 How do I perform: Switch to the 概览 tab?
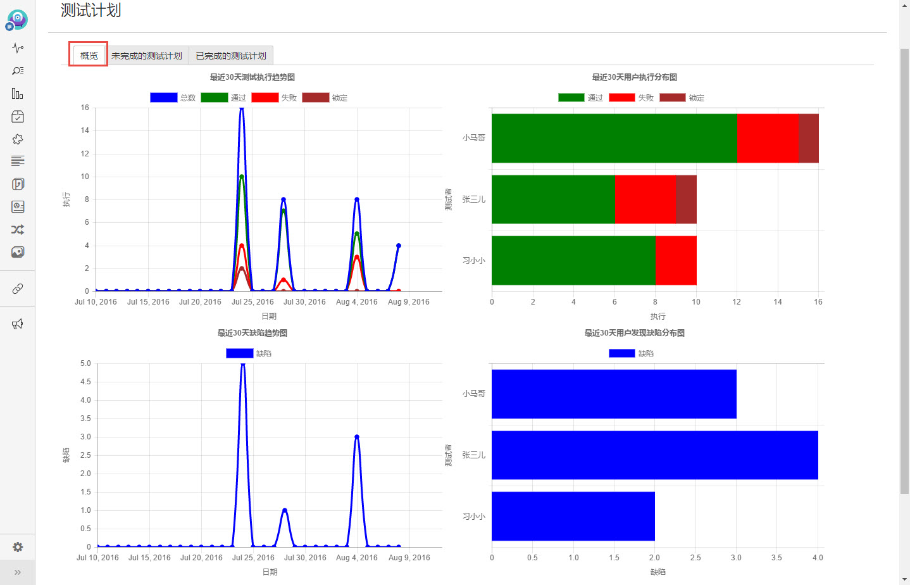click(89, 56)
